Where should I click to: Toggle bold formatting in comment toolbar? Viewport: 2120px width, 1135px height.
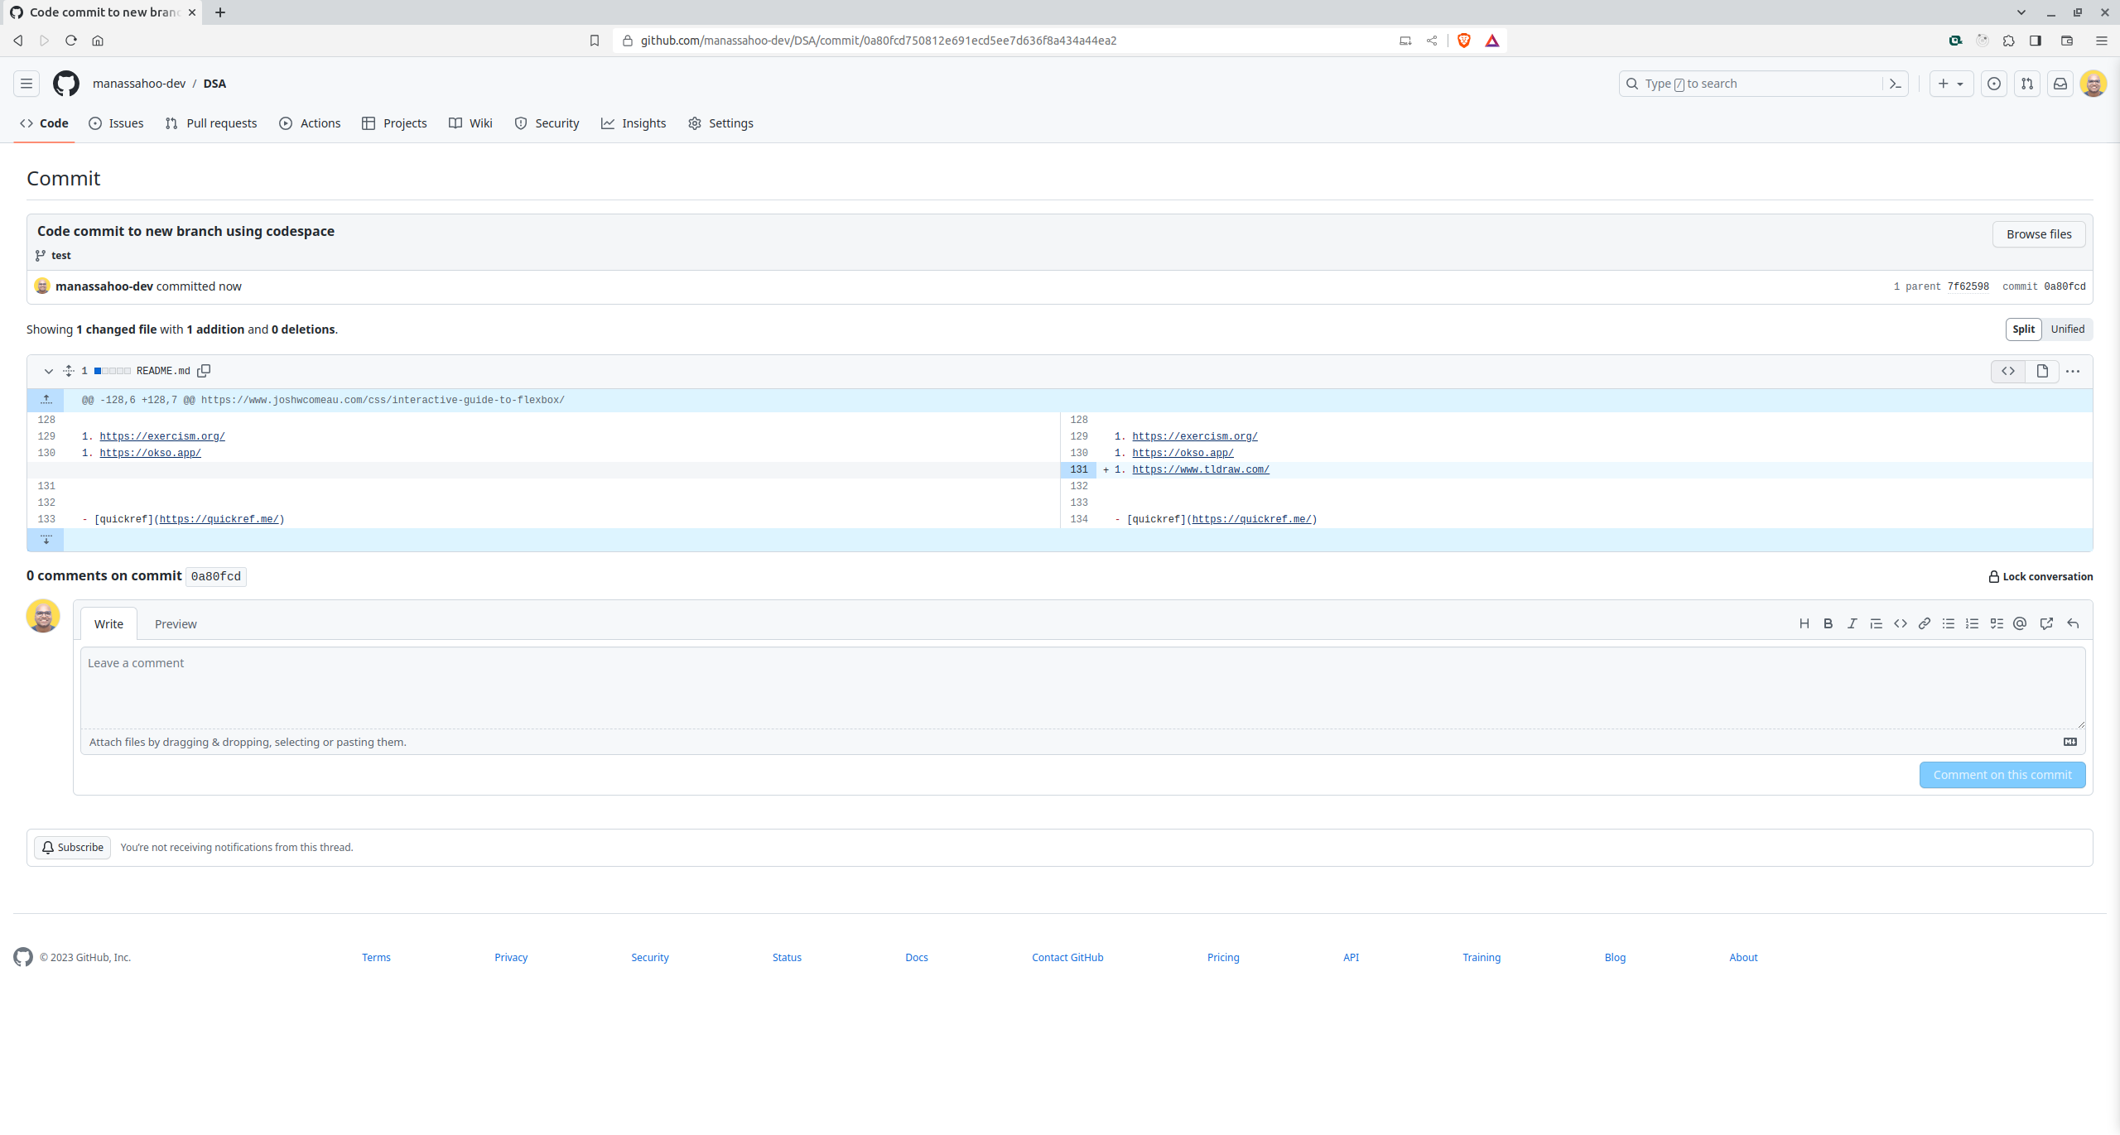click(1828, 623)
